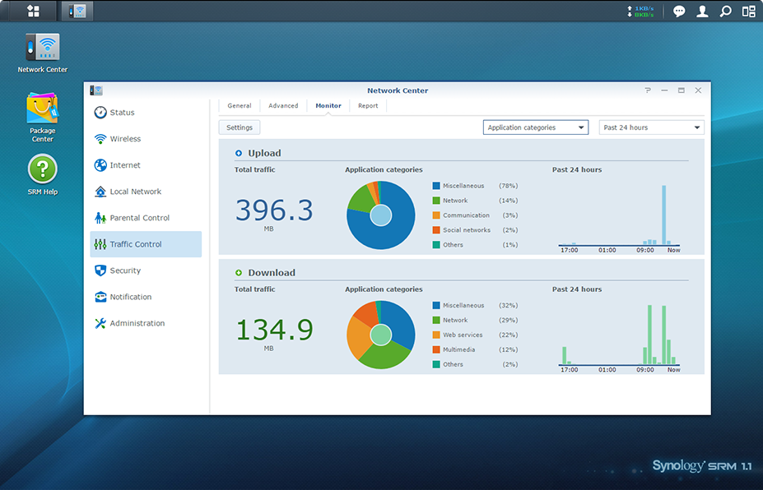Image resolution: width=763 pixels, height=490 pixels.
Task: Click the Miscellaneous blue swatch under Upload
Action: [436, 186]
